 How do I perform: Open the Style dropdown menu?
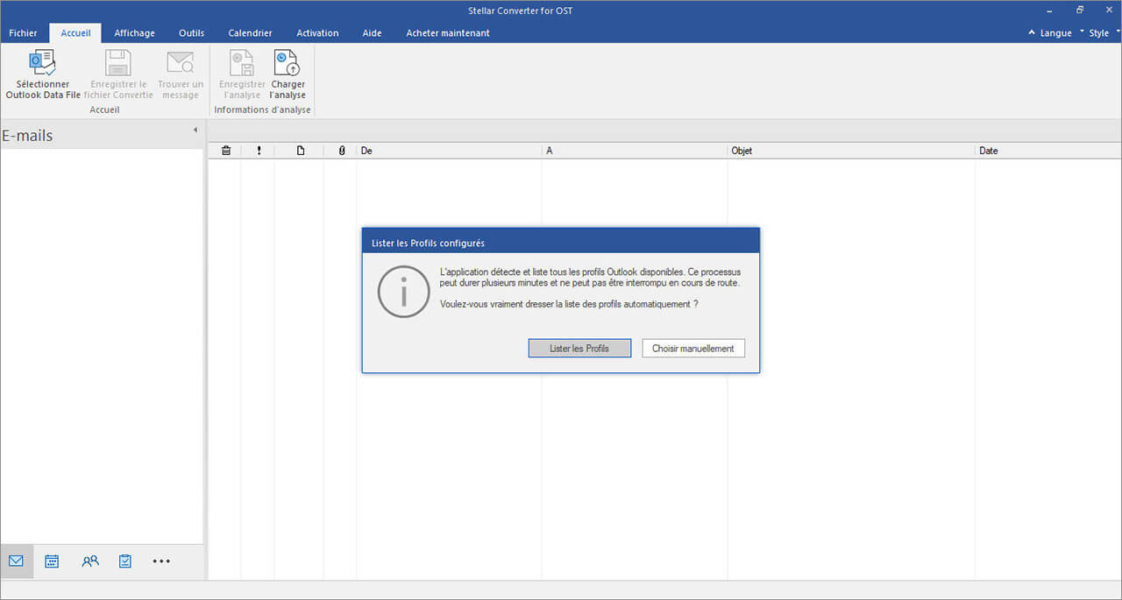[x=1098, y=33]
